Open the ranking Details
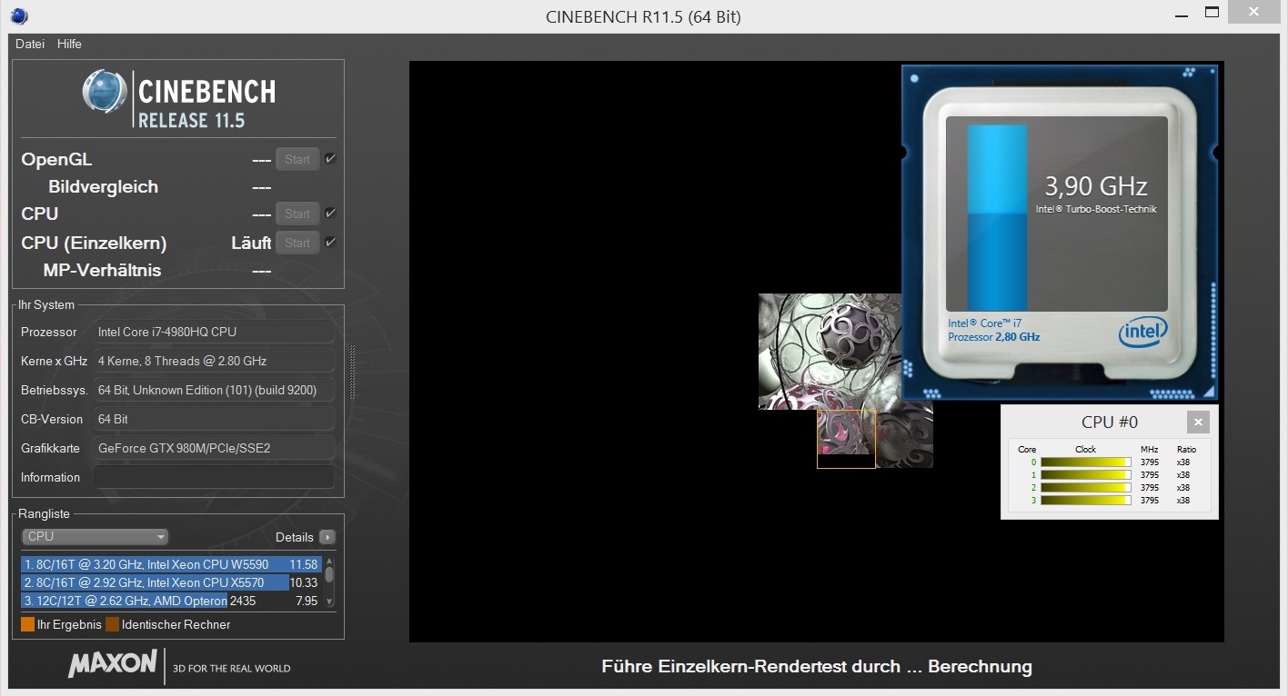The image size is (1288, 696). [295, 537]
